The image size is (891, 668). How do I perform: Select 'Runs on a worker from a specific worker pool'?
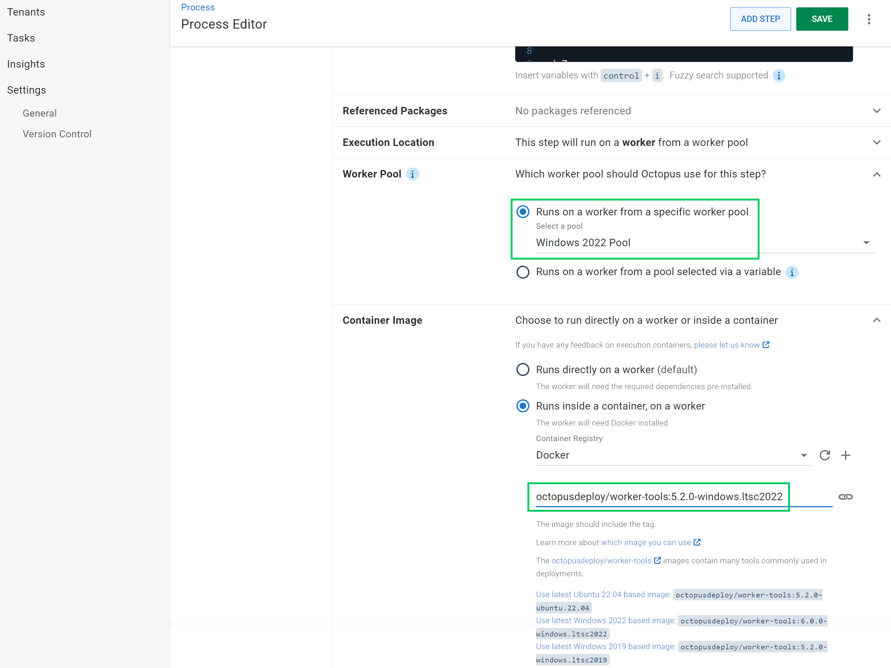pyautogui.click(x=523, y=212)
